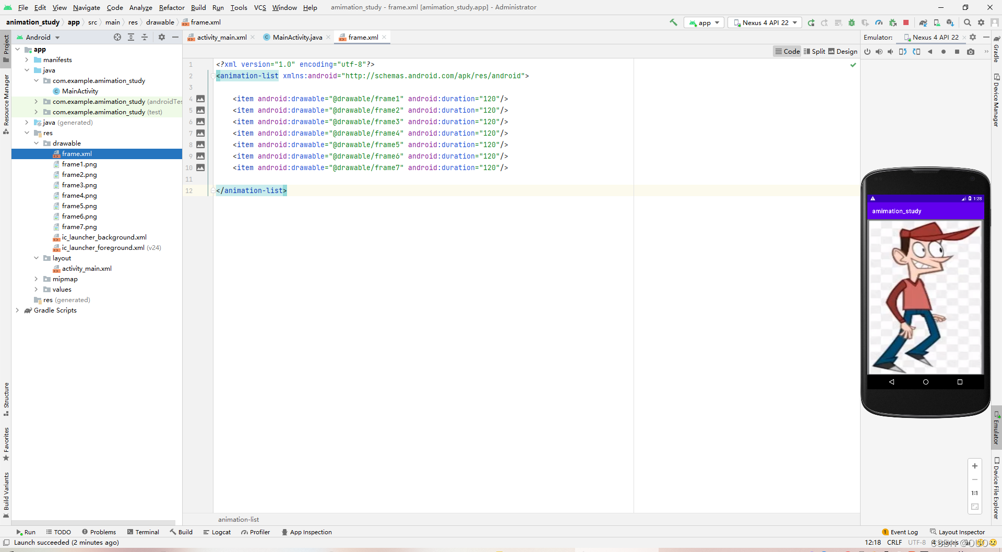Screen dimensions: 1002x552
Task: Close the frame.xml editor tab
Action: (x=384, y=37)
